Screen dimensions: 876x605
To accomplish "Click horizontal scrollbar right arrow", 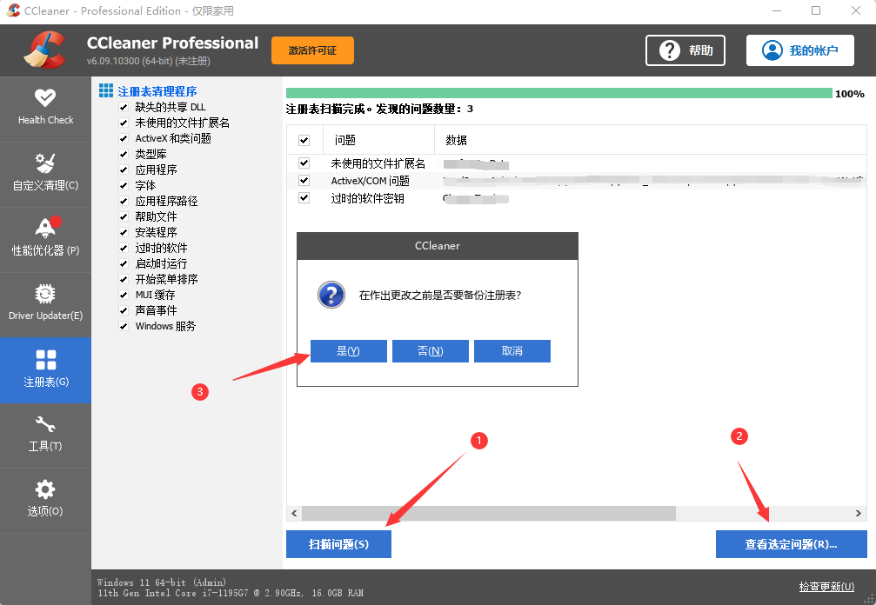I will [x=859, y=513].
